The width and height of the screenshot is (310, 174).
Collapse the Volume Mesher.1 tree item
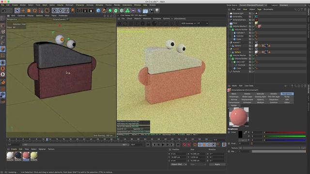pyautogui.click(x=229, y=26)
